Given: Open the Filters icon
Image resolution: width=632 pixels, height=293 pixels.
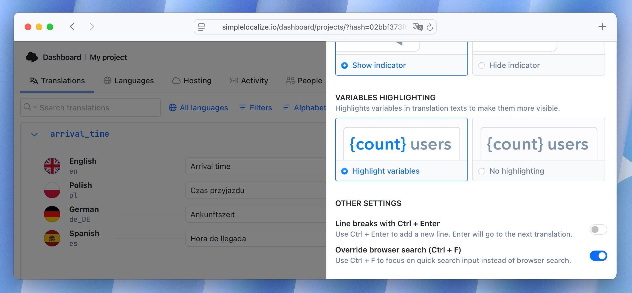Looking at the screenshot, I should [x=242, y=108].
